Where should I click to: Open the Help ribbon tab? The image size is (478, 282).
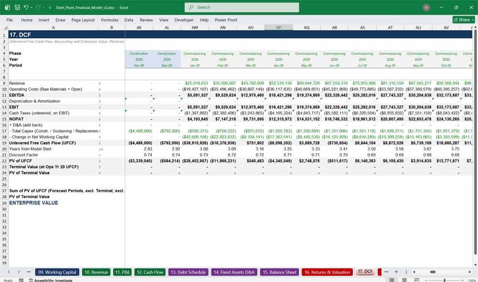(x=204, y=20)
